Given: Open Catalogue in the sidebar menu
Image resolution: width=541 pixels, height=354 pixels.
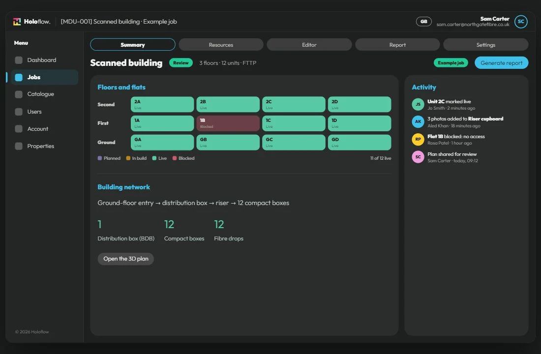Looking at the screenshot, I should coord(45,94).
